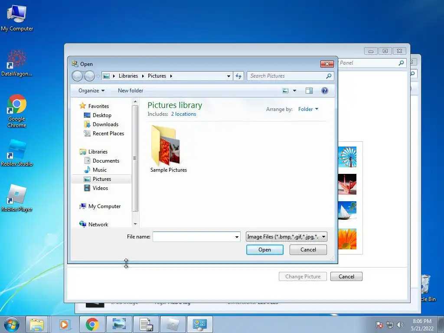Click navigation pane scrollbar up arrow

coord(135,101)
